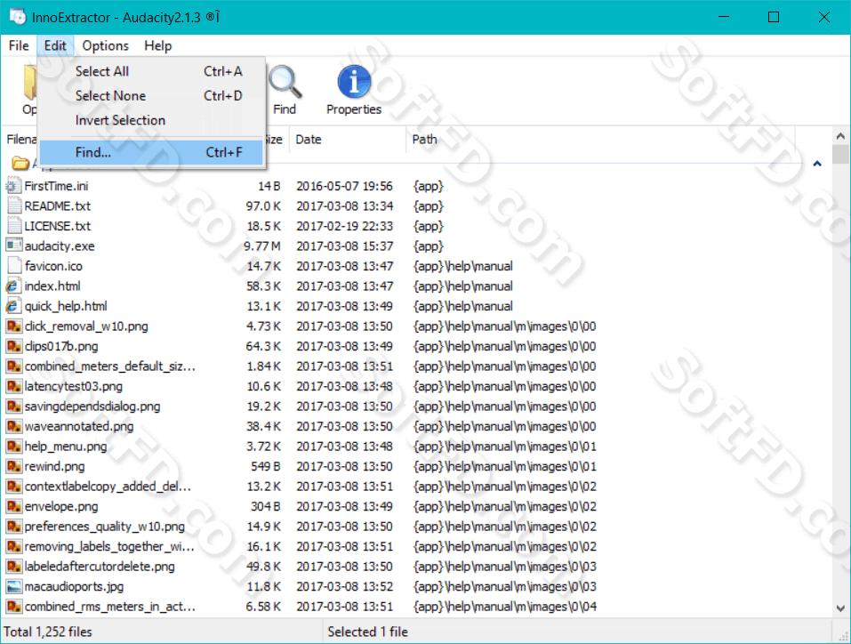851x644 pixels.
Task: Open the Help menu
Action: [158, 45]
